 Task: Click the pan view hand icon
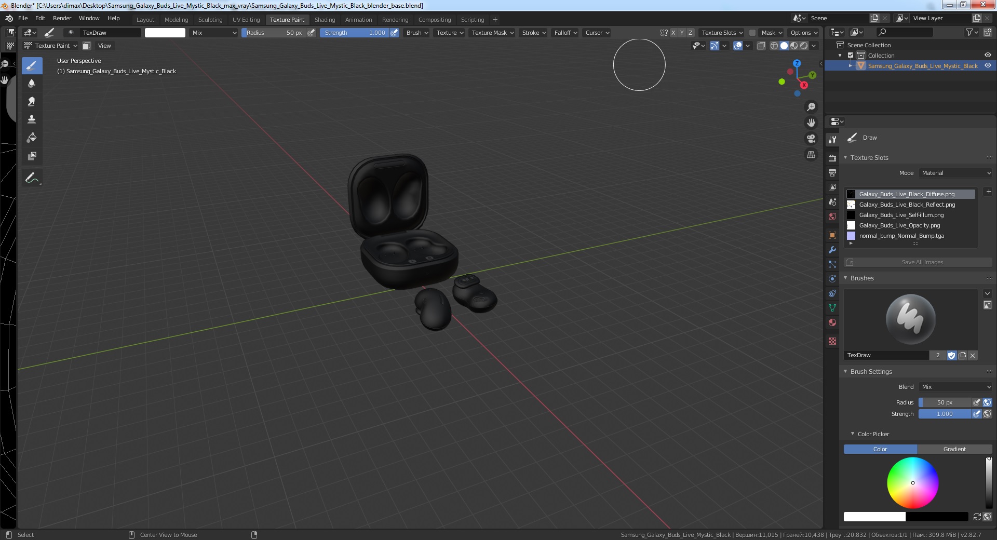(811, 123)
